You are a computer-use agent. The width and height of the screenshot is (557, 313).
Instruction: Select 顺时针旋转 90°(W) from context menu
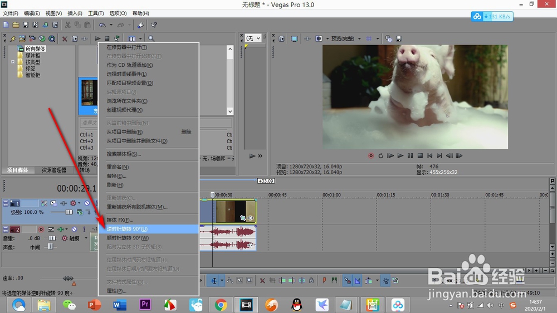click(149, 238)
